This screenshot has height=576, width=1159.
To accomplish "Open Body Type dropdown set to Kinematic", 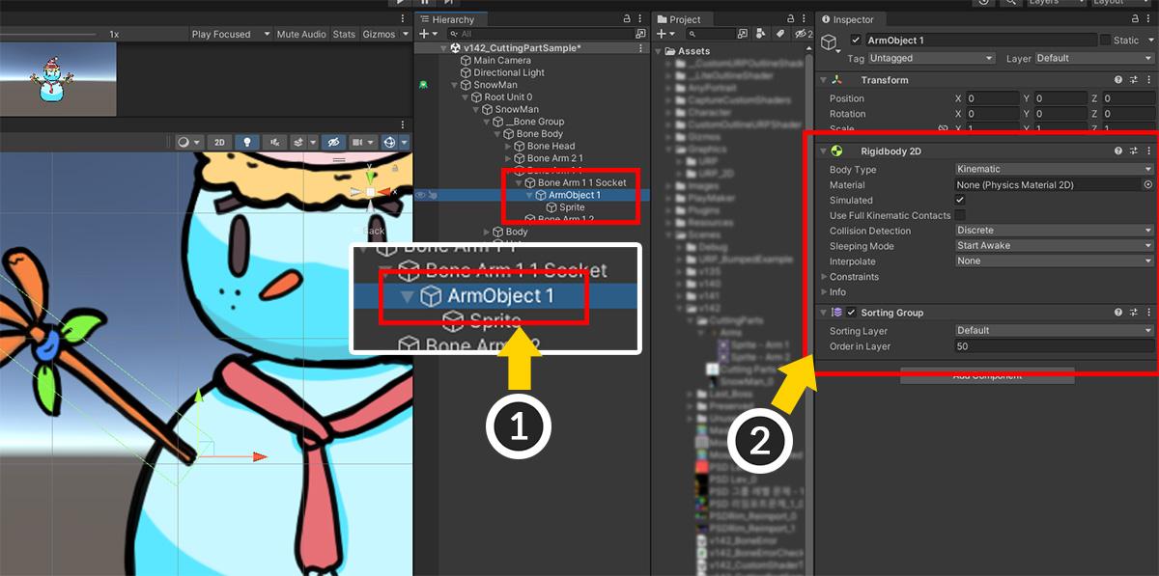I will [1055, 169].
